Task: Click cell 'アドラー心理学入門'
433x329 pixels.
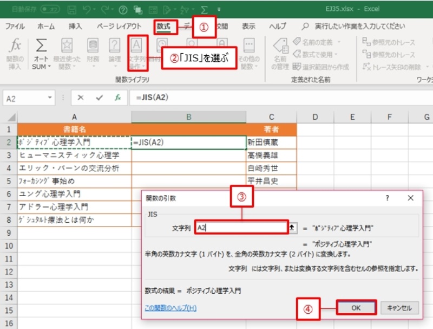Action: point(75,207)
